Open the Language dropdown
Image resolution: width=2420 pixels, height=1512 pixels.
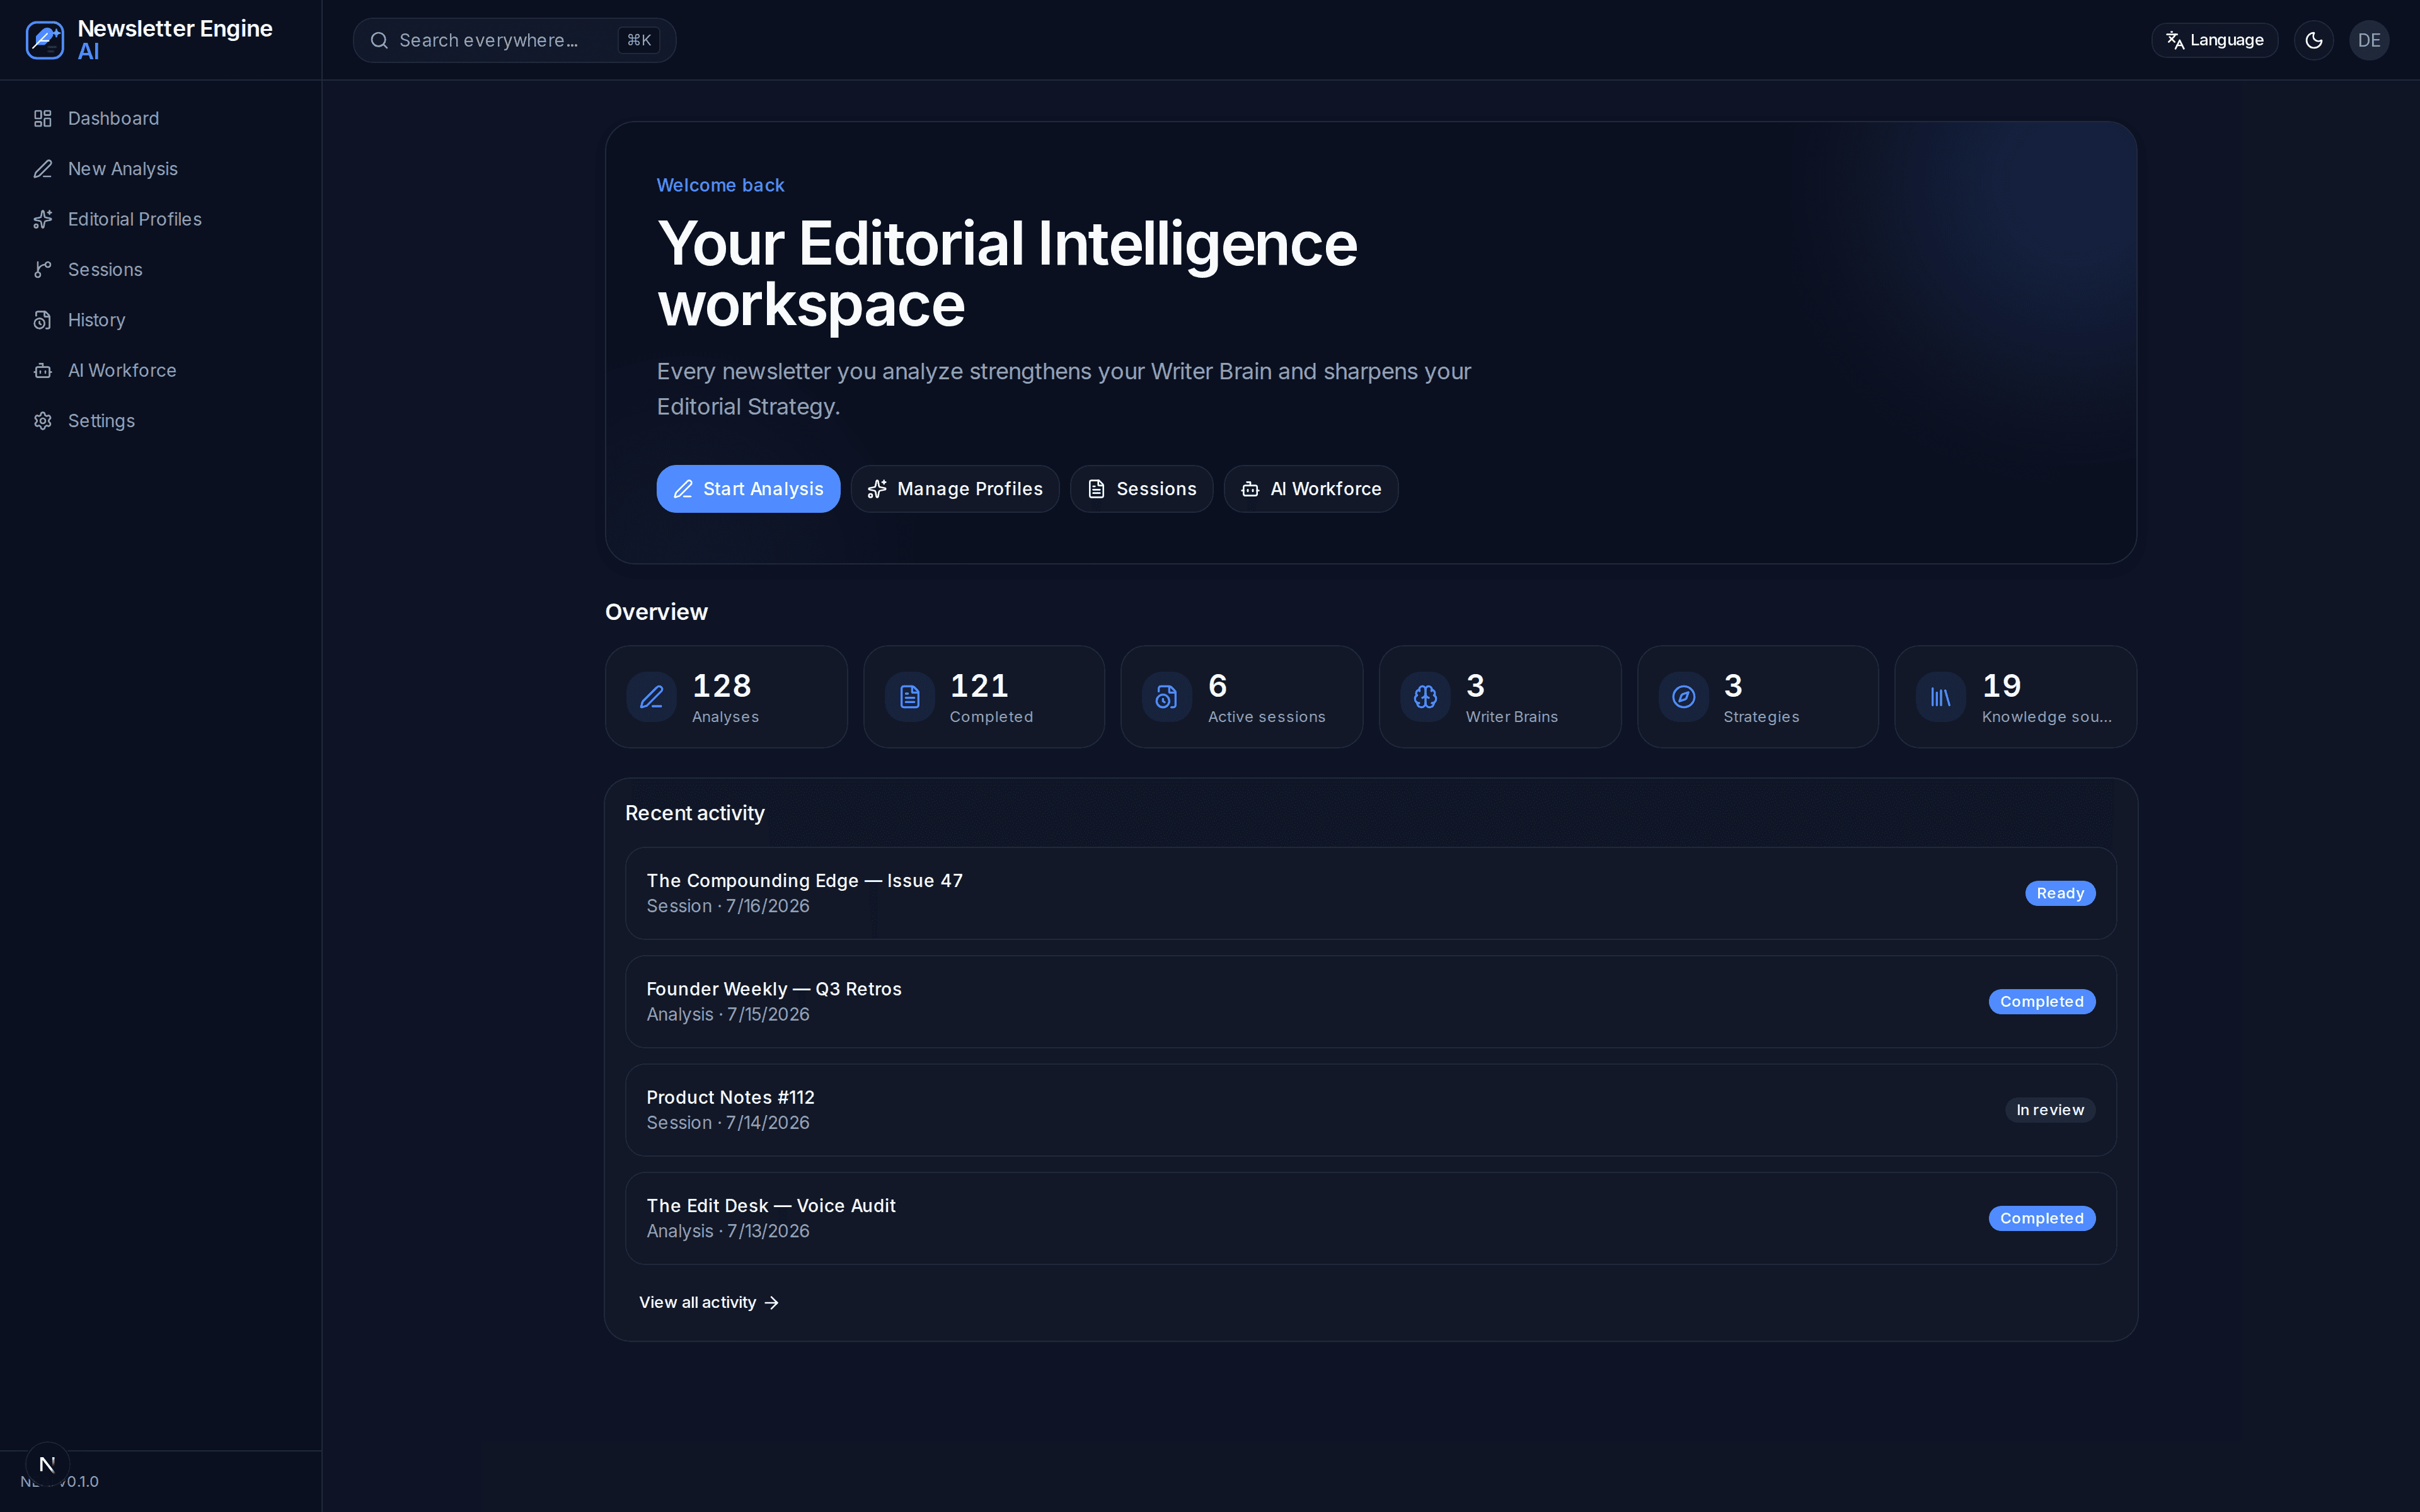(x=2214, y=40)
